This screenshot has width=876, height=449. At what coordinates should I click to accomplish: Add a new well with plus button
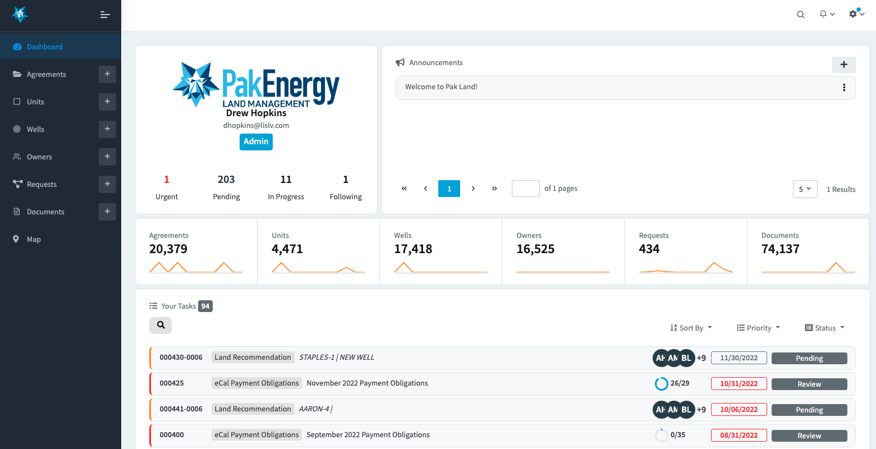click(x=107, y=129)
